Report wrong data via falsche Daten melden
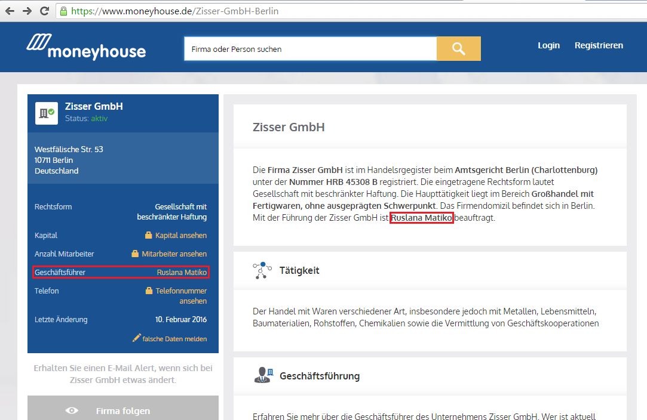The width and height of the screenshot is (647, 420). (174, 339)
